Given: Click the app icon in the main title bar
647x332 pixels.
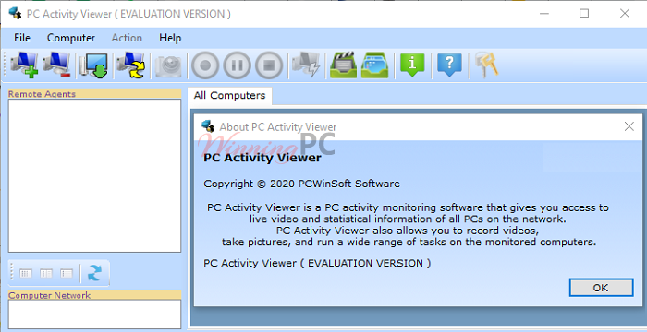Looking at the screenshot, I should tap(15, 14).
